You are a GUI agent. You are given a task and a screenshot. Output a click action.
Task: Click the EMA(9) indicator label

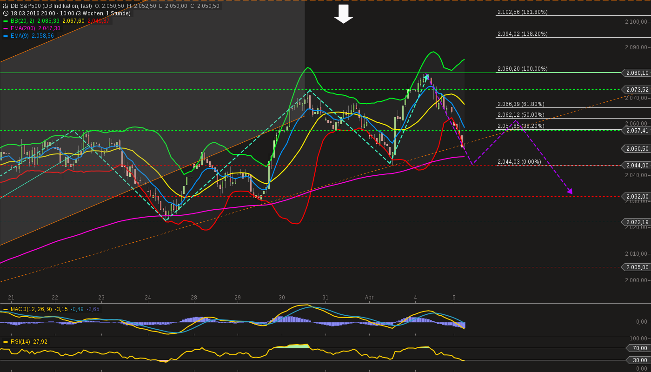tap(20, 36)
